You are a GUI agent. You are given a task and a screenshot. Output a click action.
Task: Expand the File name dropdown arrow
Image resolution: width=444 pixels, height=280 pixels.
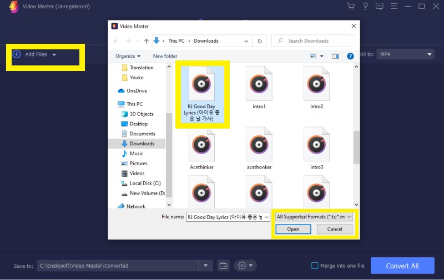(x=266, y=217)
